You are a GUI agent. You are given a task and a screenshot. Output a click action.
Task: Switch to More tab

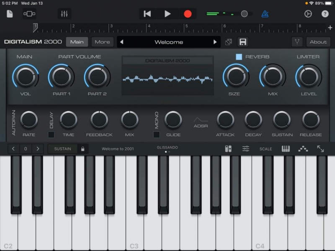tap(102, 42)
